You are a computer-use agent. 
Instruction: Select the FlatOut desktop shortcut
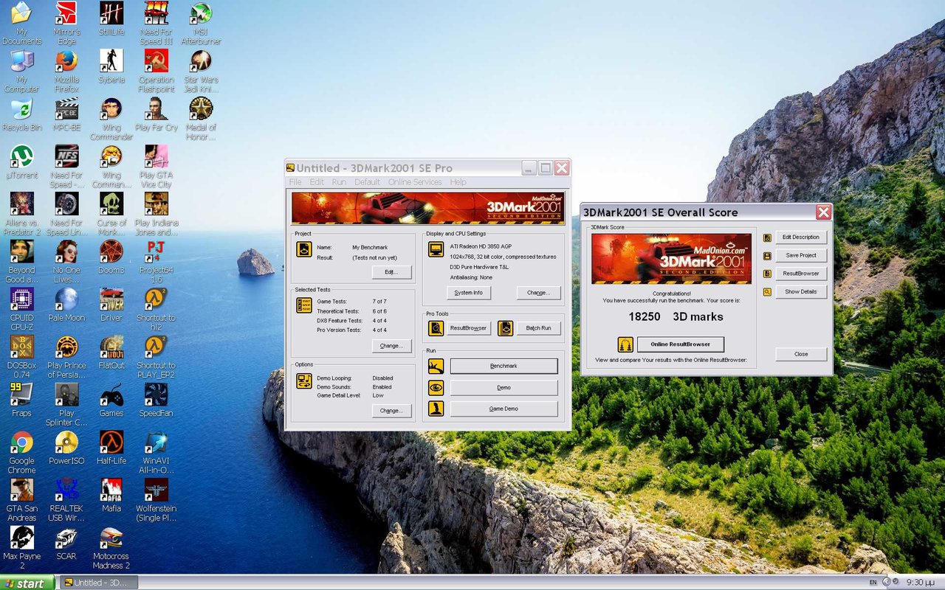point(111,352)
